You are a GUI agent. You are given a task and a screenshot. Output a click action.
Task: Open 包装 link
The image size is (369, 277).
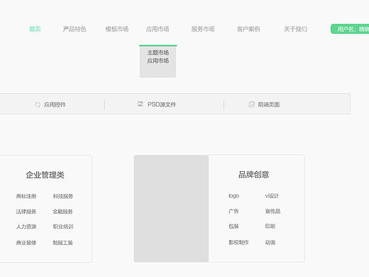233,226
